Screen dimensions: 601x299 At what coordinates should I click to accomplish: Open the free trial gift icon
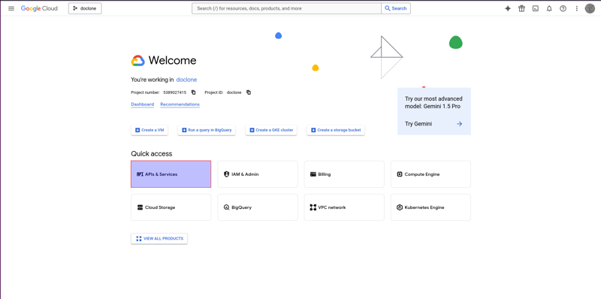(521, 8)
